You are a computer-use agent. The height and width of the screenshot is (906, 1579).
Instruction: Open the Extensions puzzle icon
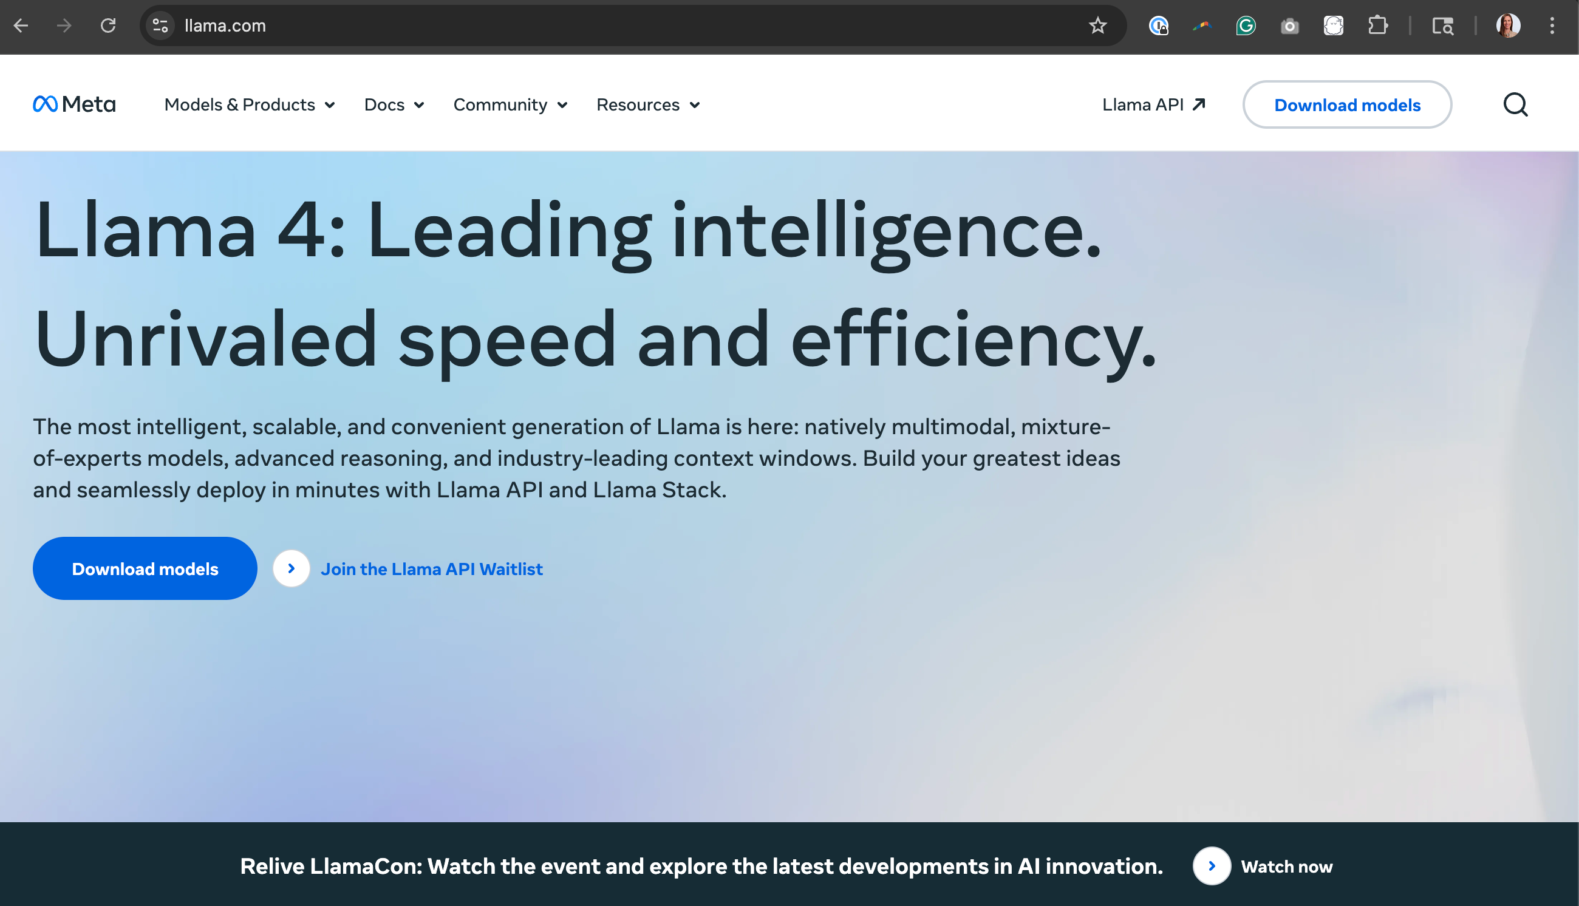[1377, 26]
